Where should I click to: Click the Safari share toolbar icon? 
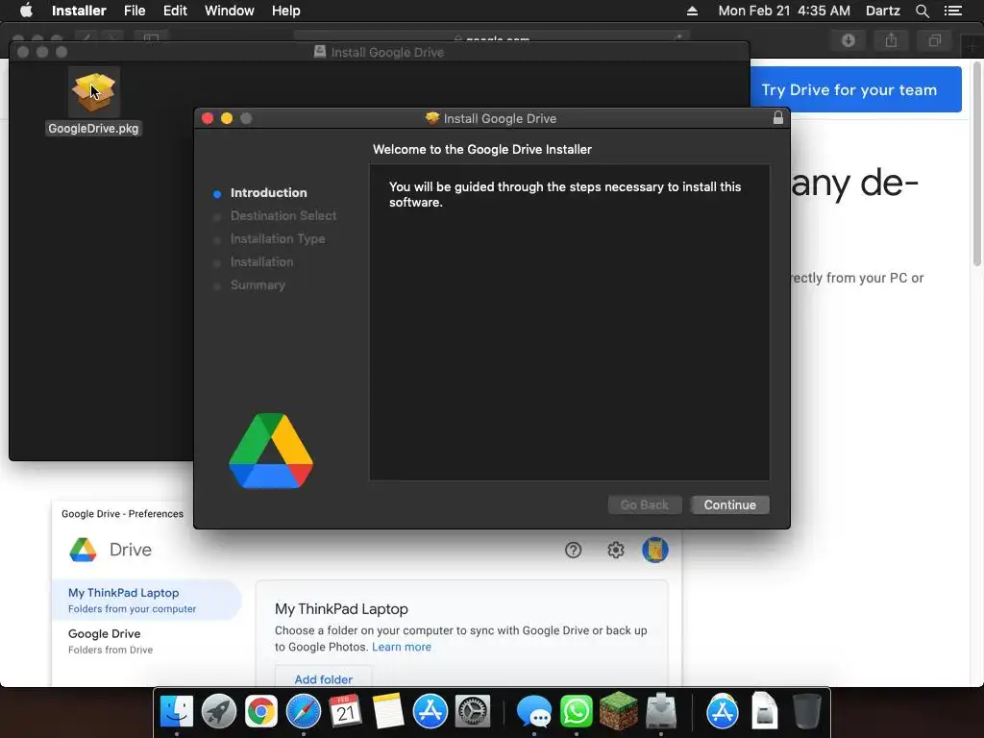click(x=891, y=40)
